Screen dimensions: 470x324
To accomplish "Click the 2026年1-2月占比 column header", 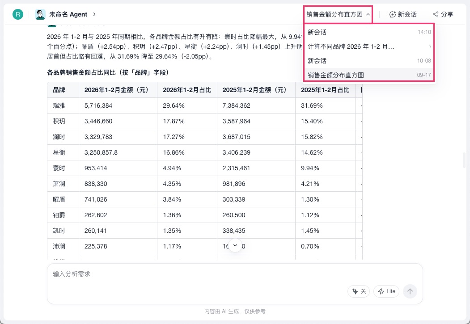I will (x=187, y=90).
